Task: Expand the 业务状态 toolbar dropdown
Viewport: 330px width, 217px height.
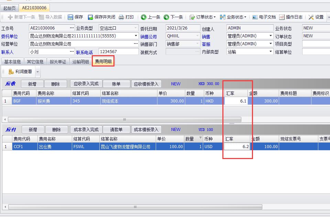Action: (245, 17)
